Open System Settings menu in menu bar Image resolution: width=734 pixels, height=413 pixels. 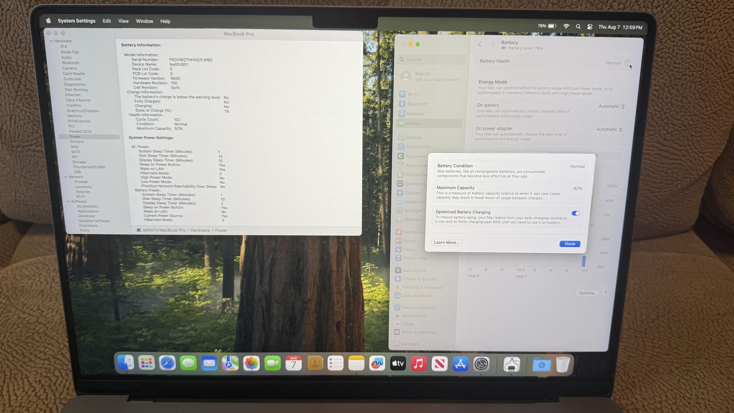click(76, 21)
